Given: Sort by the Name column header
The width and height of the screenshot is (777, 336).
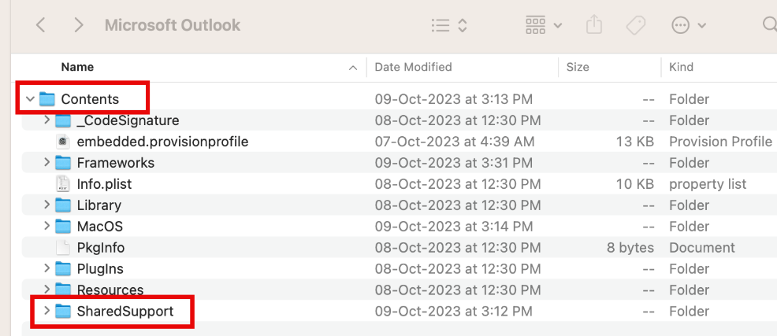Looking at the screenshot, I should pos(77,67).
